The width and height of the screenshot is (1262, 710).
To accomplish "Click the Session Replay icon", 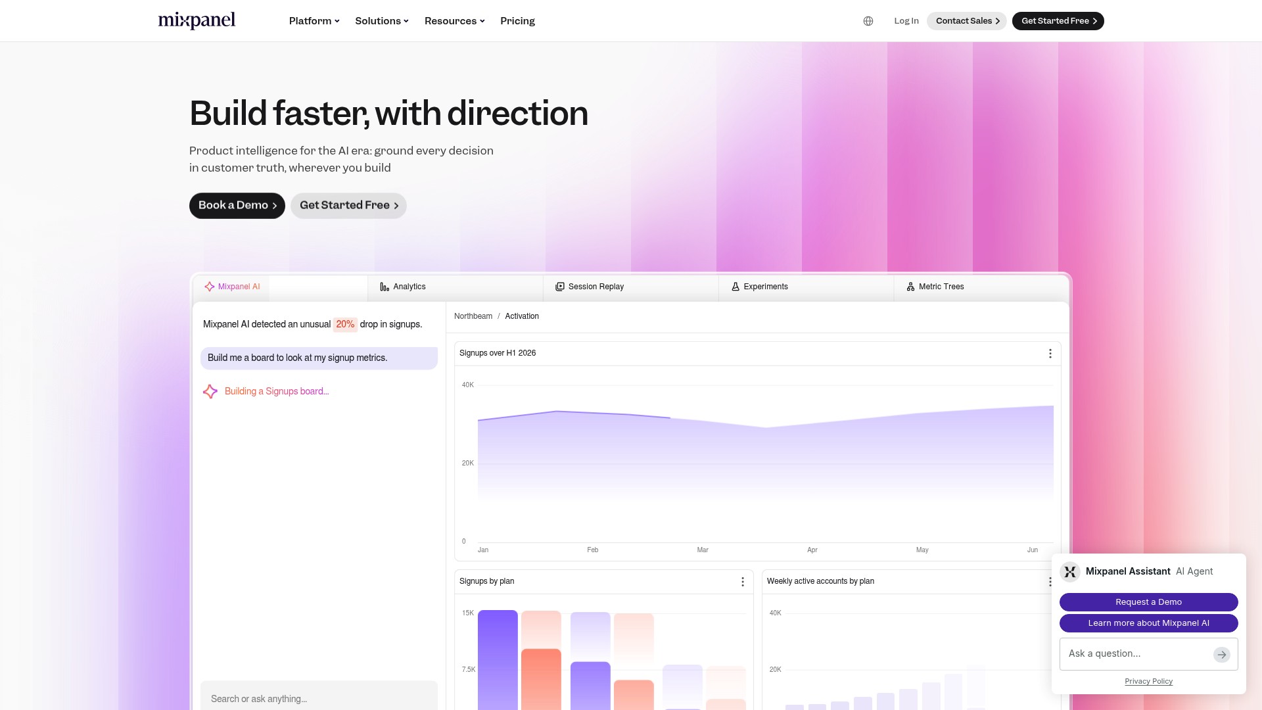I will tap(560, 287).
